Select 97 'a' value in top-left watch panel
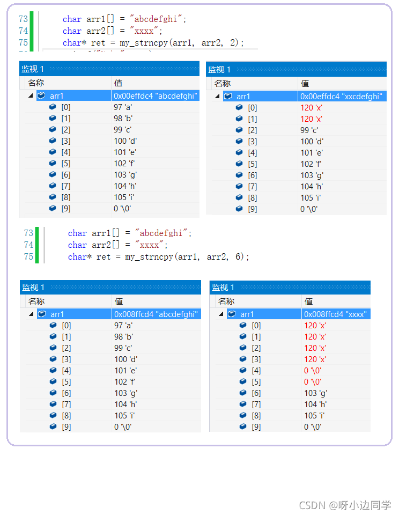The height and width of the screenshot is (515, 399). click(123, 107)
